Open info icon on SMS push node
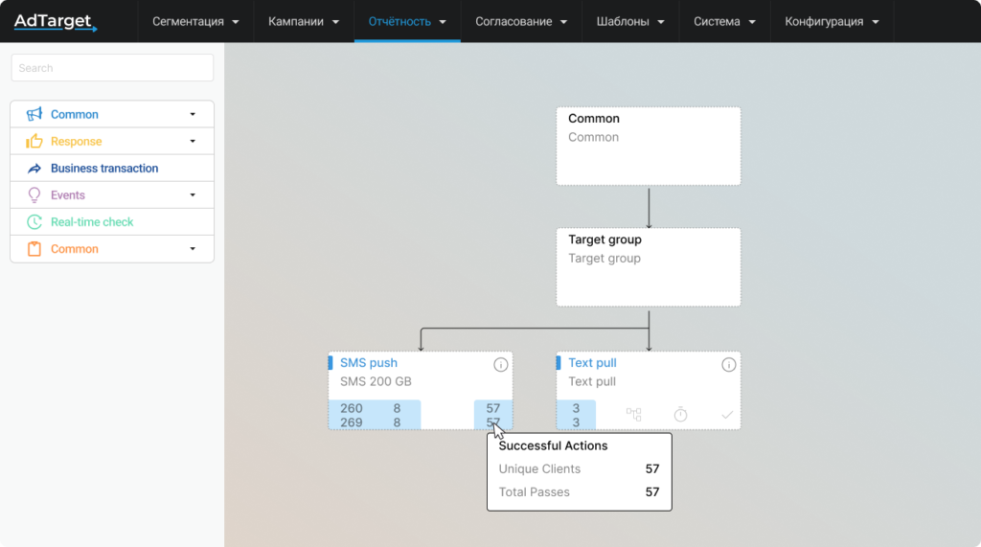 (500, 365)
